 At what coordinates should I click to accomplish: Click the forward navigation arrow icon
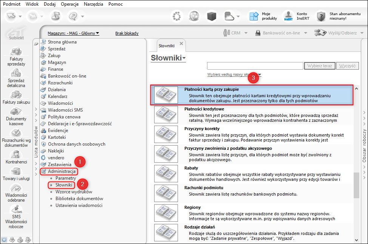pyautogui.click(x=32, y=16)
